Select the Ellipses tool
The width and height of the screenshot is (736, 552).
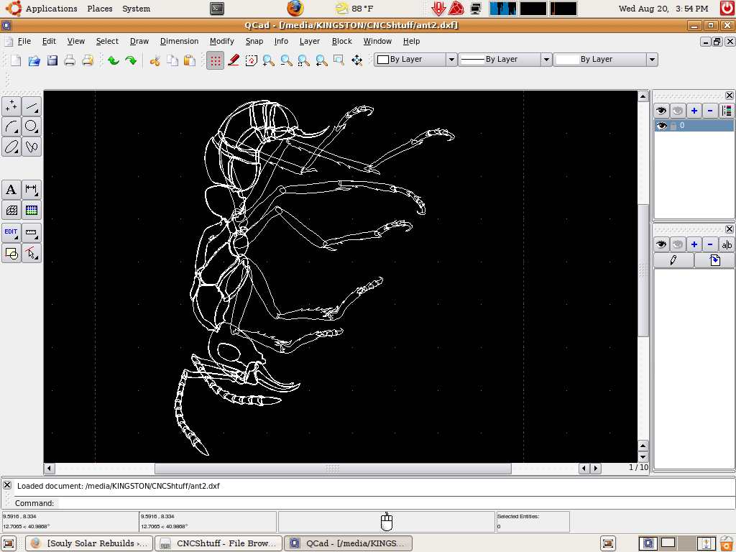[11, 147]
